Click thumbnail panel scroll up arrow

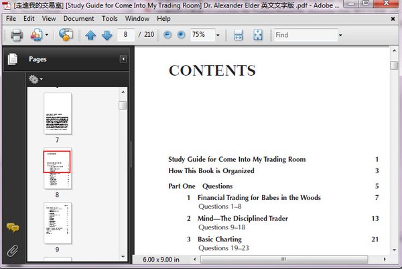pos(123,92)
